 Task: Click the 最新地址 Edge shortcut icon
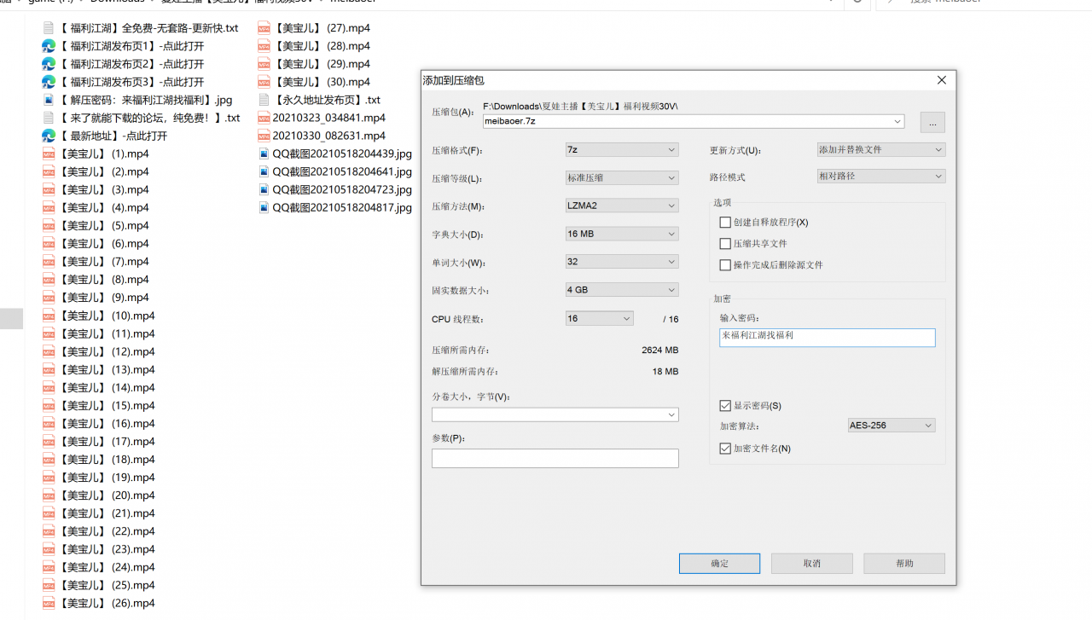click(49, 136)
